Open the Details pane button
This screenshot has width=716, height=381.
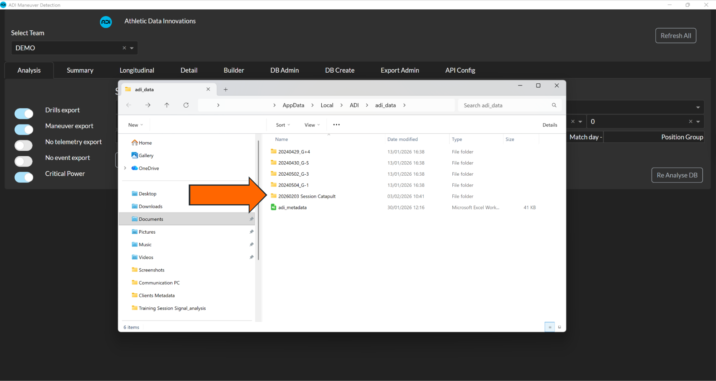tap(550, 125)
